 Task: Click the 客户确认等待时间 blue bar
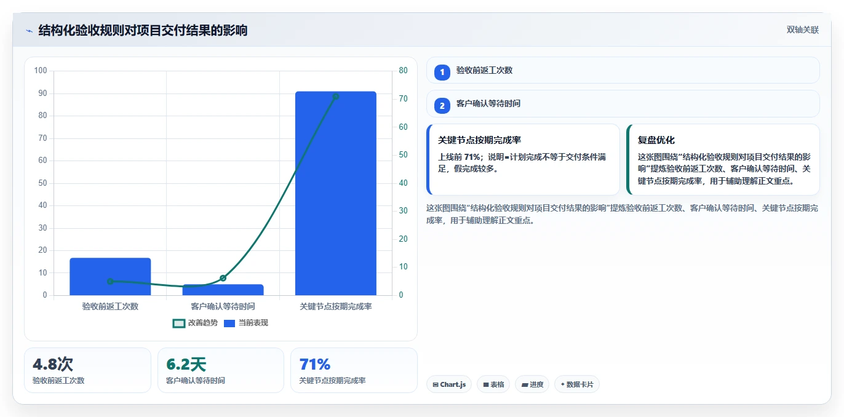223,290
